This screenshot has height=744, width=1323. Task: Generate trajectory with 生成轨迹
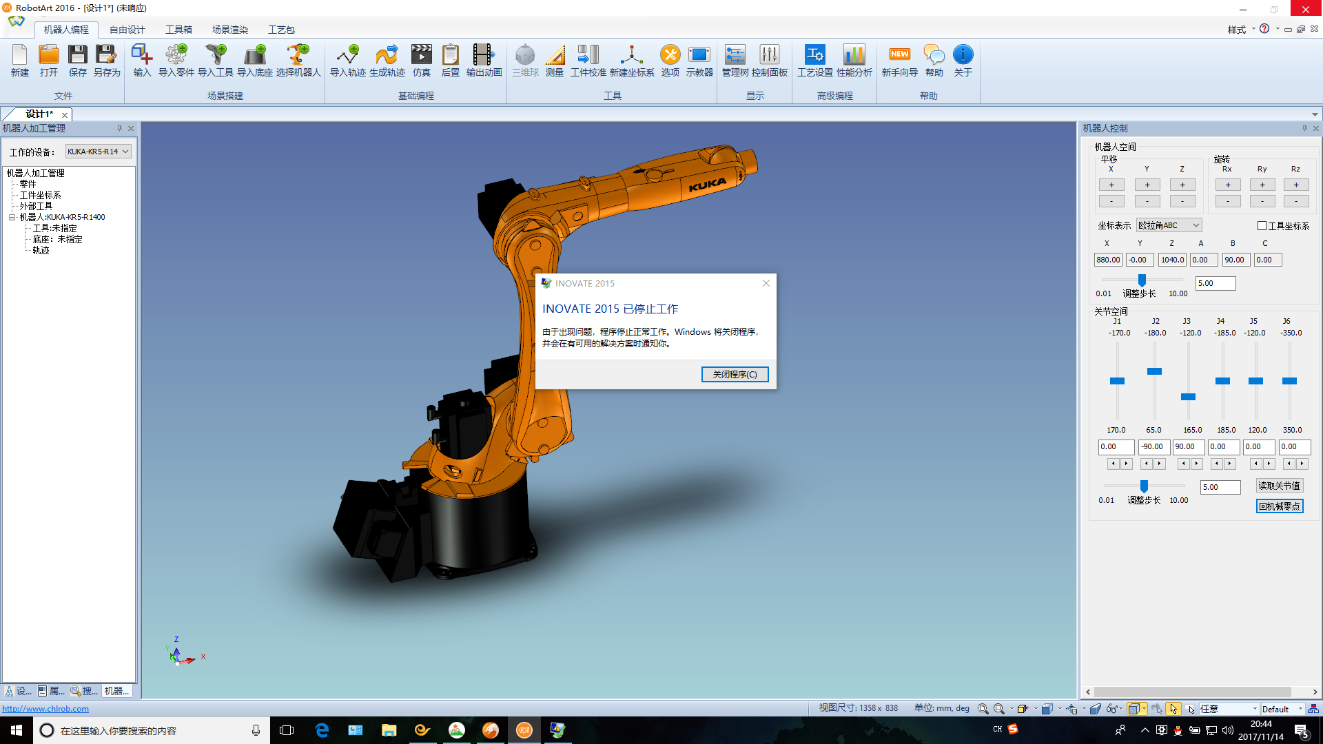point(387,61)
